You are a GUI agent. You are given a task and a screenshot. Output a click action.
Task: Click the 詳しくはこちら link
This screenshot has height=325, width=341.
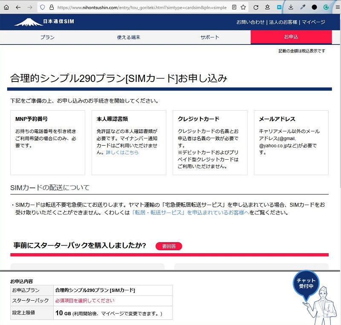tap(121, 152)
